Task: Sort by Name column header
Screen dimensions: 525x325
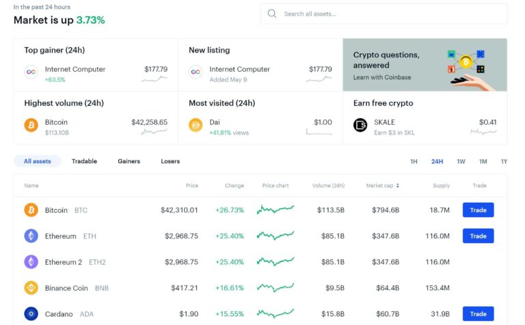Action: pyautogui.click(x=31, y=186)
